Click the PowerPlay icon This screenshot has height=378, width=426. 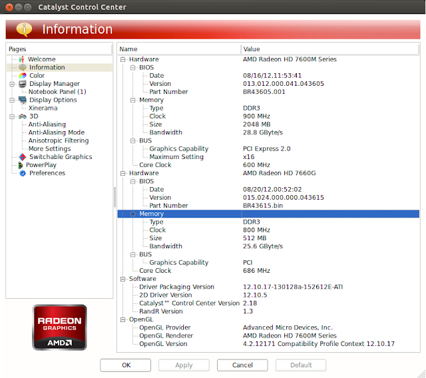click(x=21, y=165)
